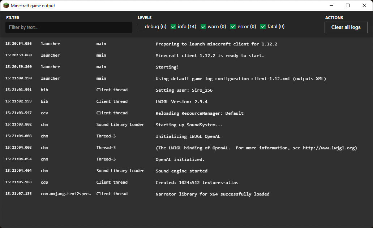This screenshot has height=228, width=373.
Task: Click 'Sound Library Loader' thread in SoundSystem row
Action: pos(120,124)
